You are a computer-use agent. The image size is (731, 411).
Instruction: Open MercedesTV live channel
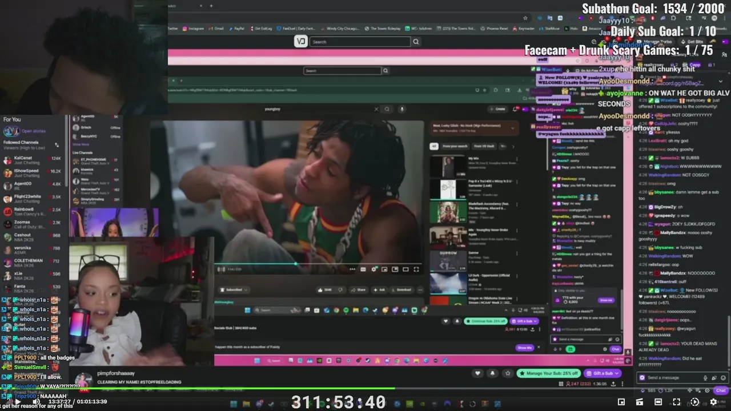click(96, 190)
